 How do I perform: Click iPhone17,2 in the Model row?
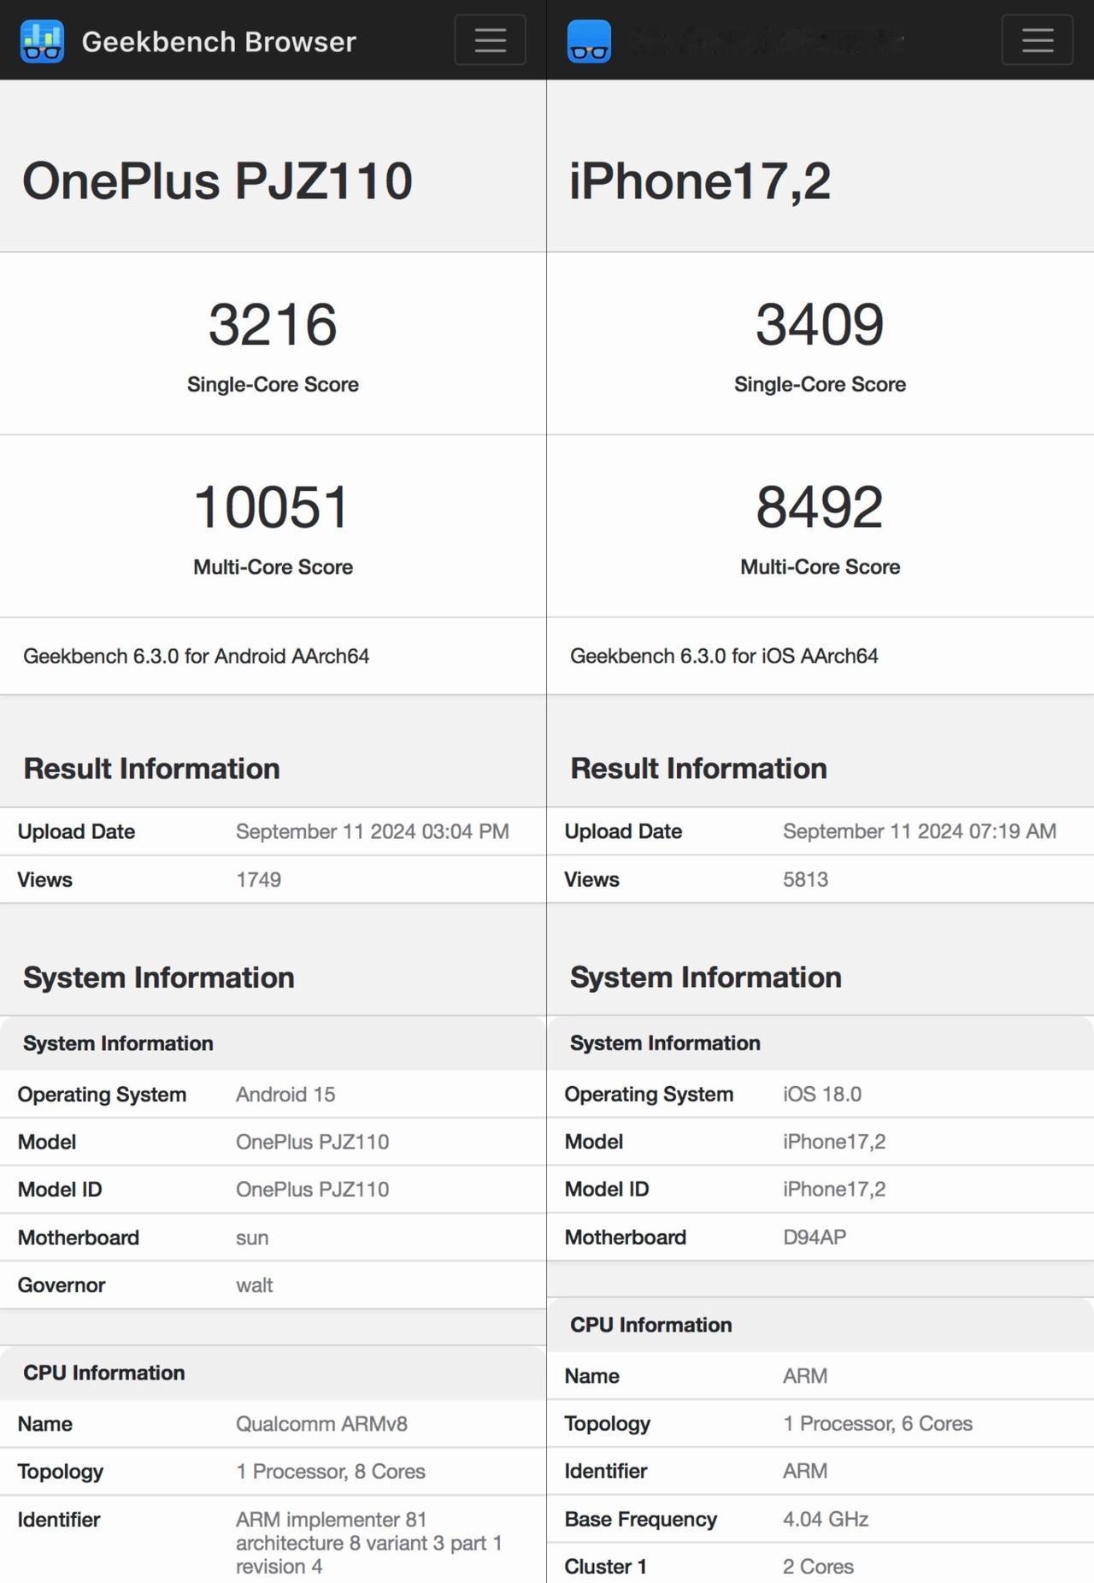[834, 1142]
